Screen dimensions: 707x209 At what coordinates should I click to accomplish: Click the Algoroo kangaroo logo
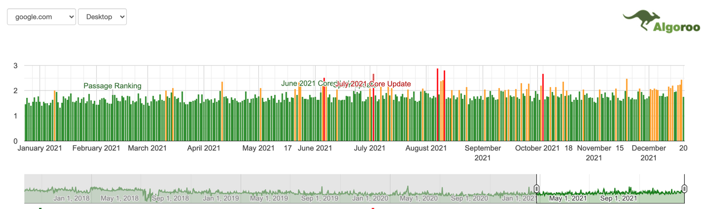[661, 22]
